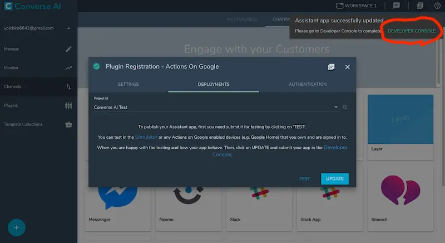The image size is (445, 243).
Task: Click the round plus add button
Action: [x=17, y=227]
